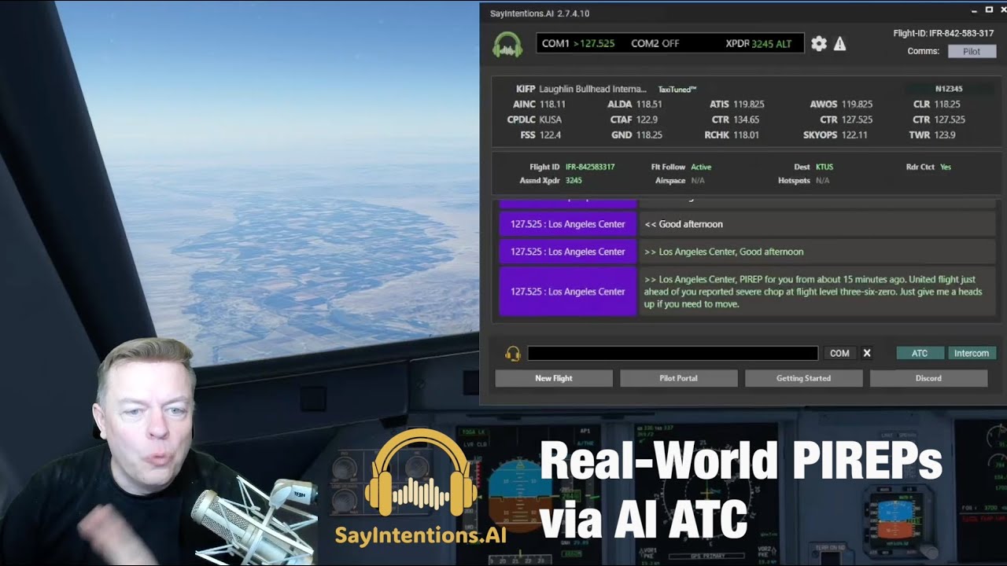Click Rdr Ctct Yes status

(x=946, y=167)
